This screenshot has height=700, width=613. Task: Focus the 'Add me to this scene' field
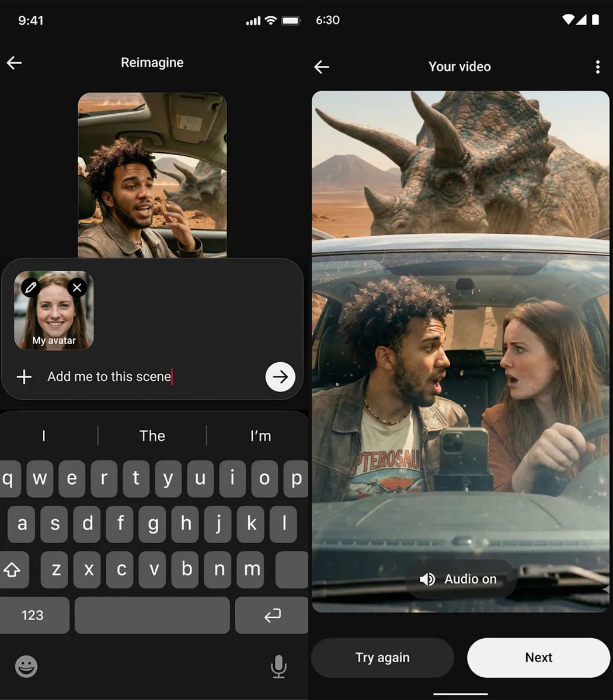(110, 377)
